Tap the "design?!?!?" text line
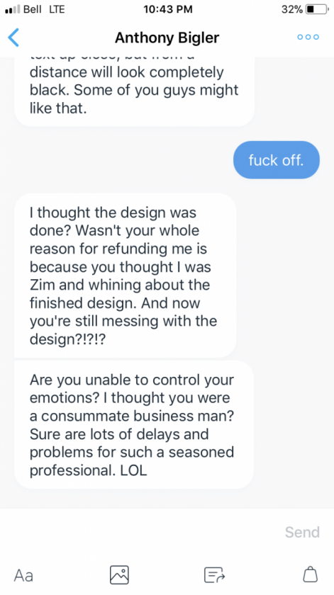The height and width of the screenshot is (595, 334). click(67, 339)
